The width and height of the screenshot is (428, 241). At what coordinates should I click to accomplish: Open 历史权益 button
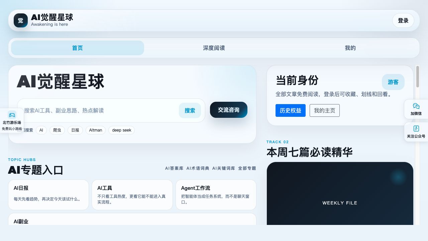(x=291, y=110)
